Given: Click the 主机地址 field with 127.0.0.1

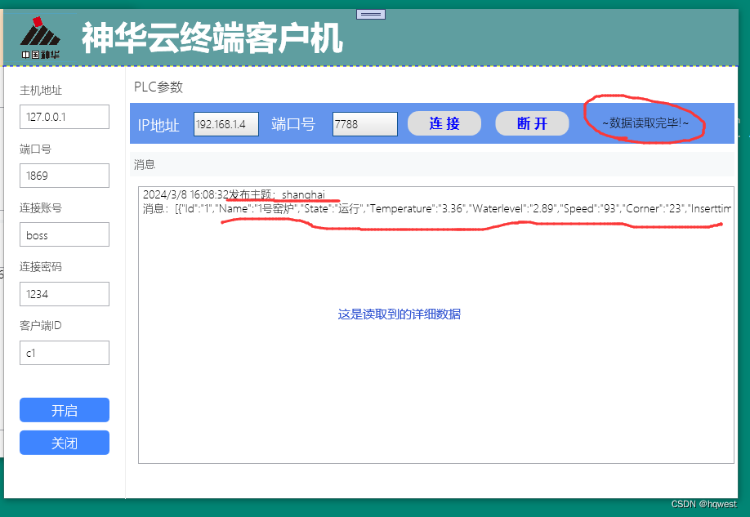Looking at the screenshot, I should pyautogui.click(x=64, y=117).
